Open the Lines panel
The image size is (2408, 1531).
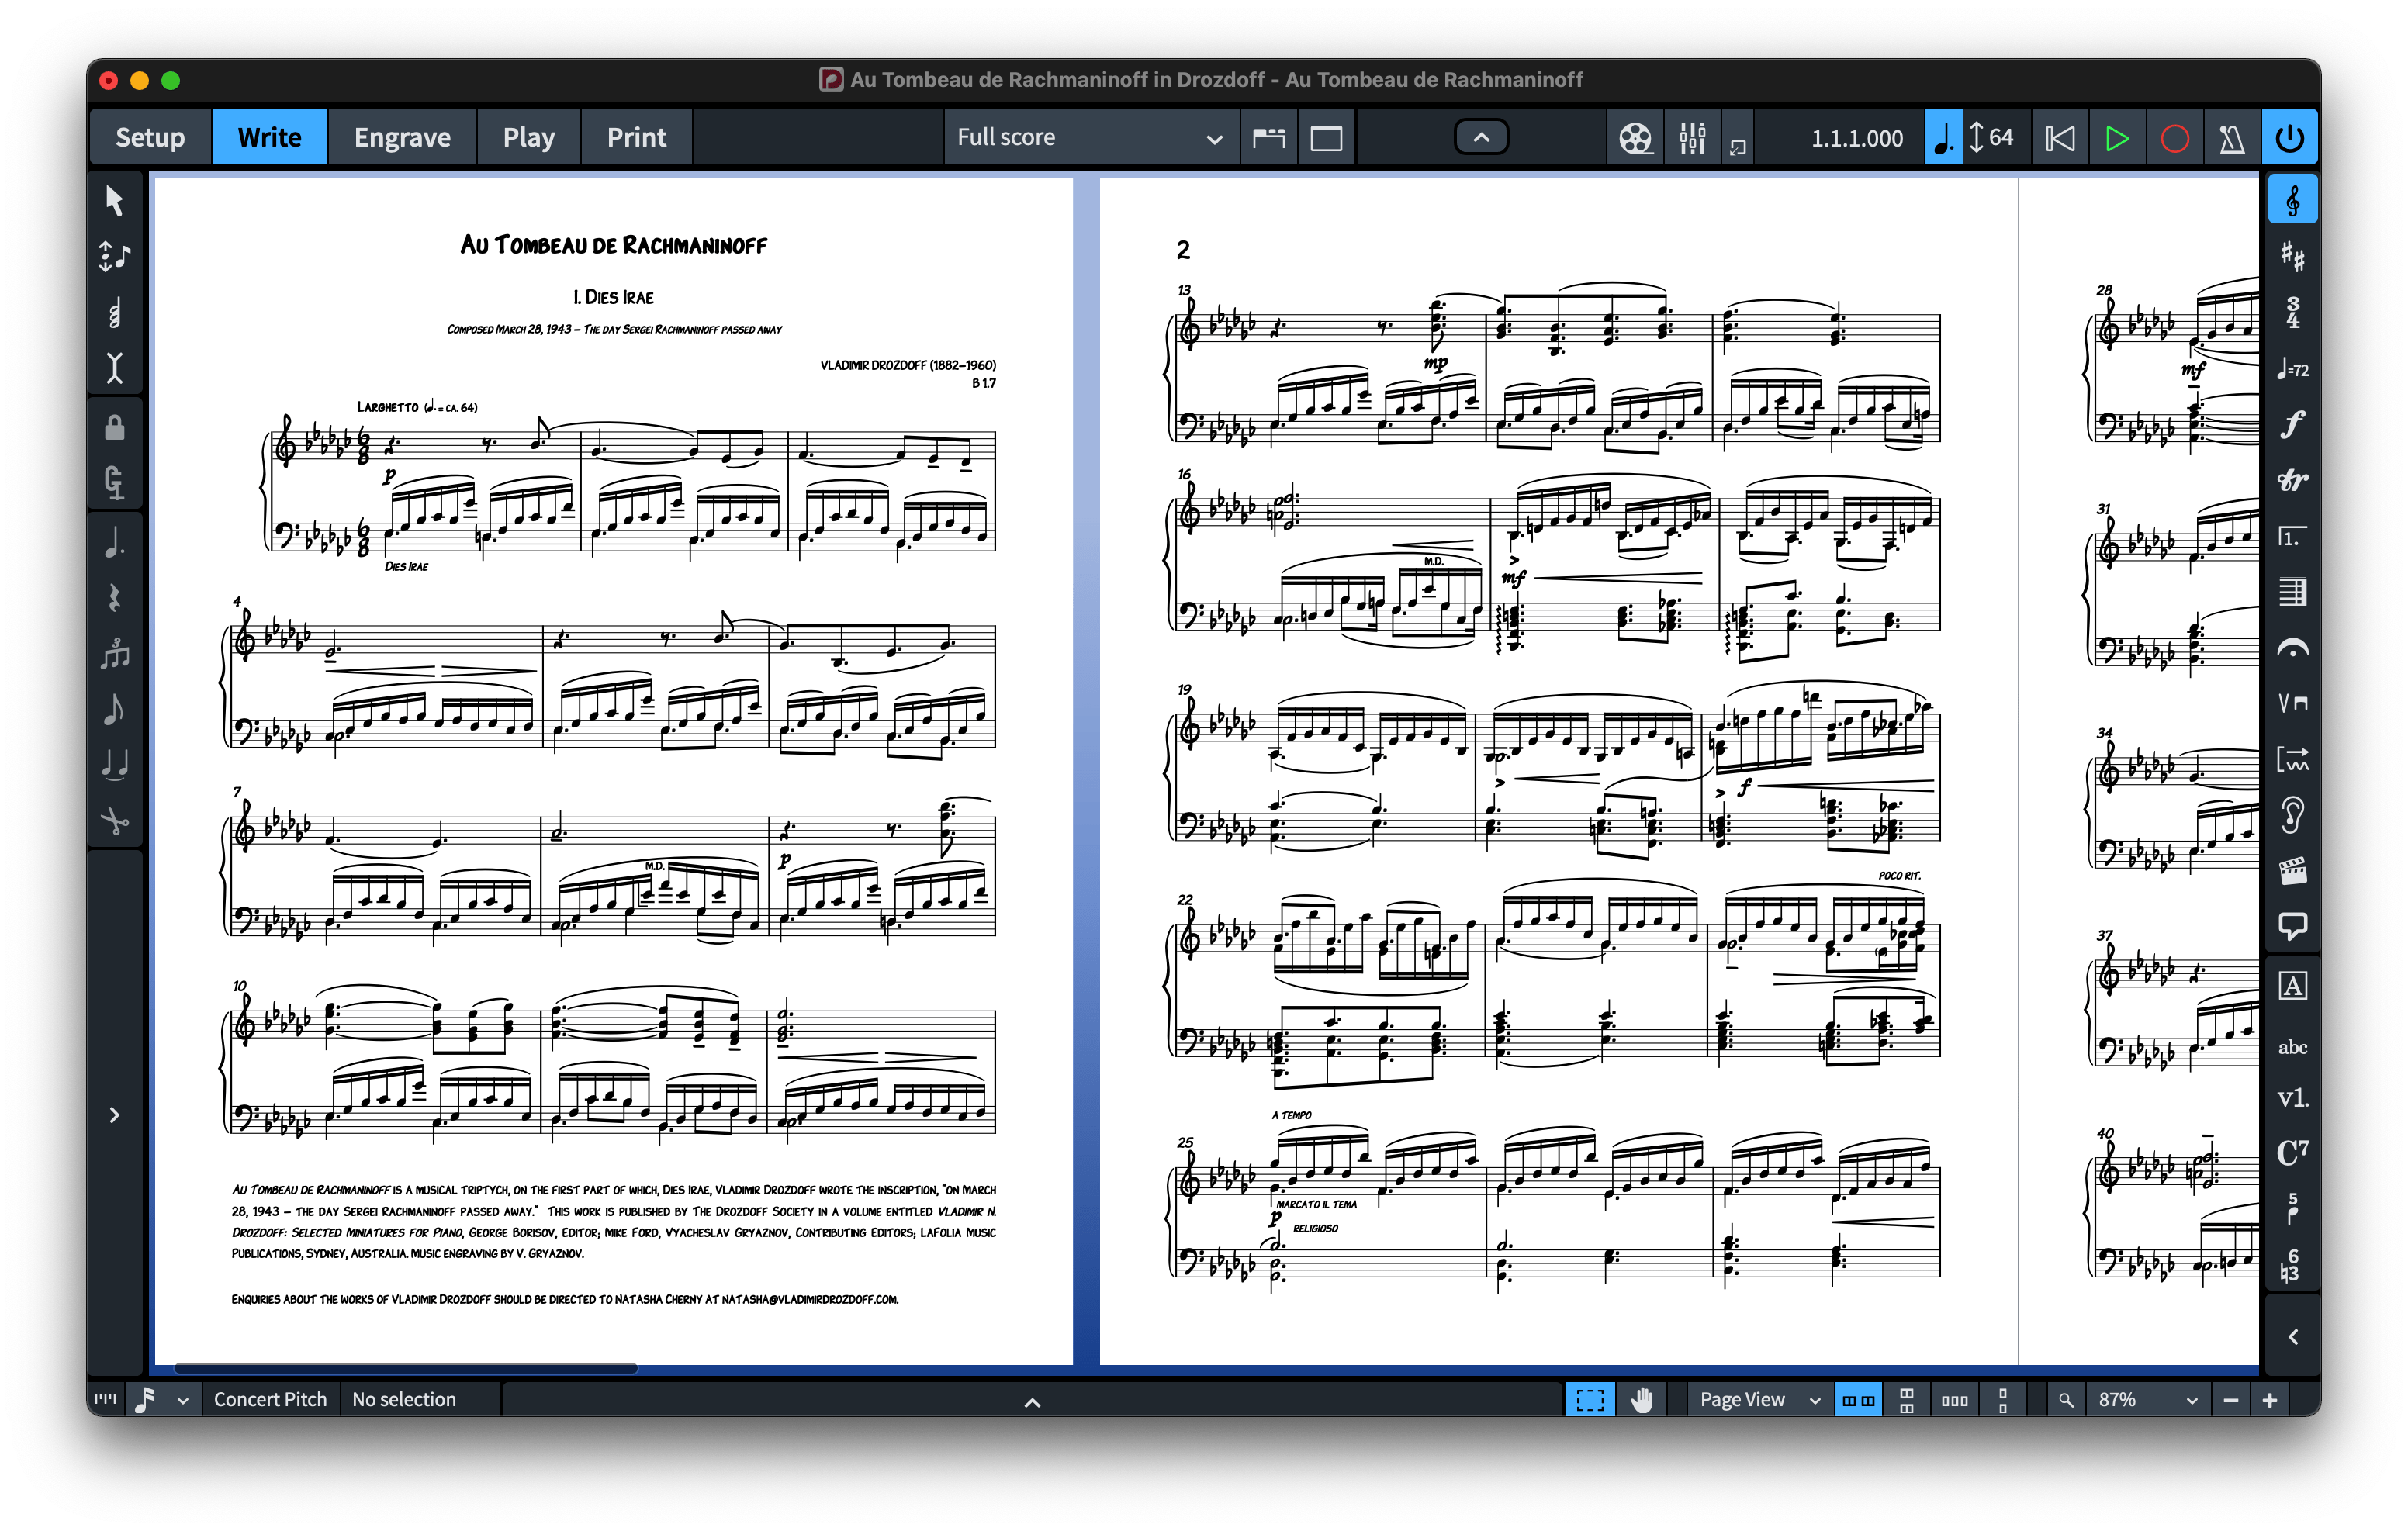pyautogui.click(x=2292, y=759)
